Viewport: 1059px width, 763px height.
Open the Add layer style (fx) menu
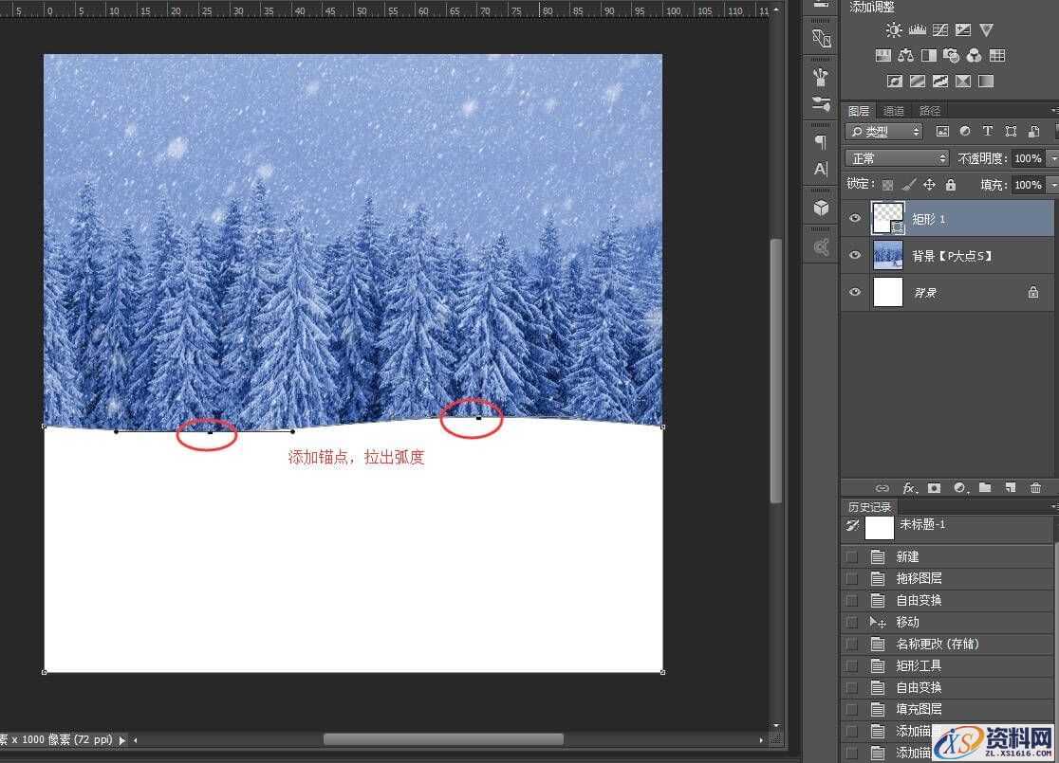(x=909, y=487)
